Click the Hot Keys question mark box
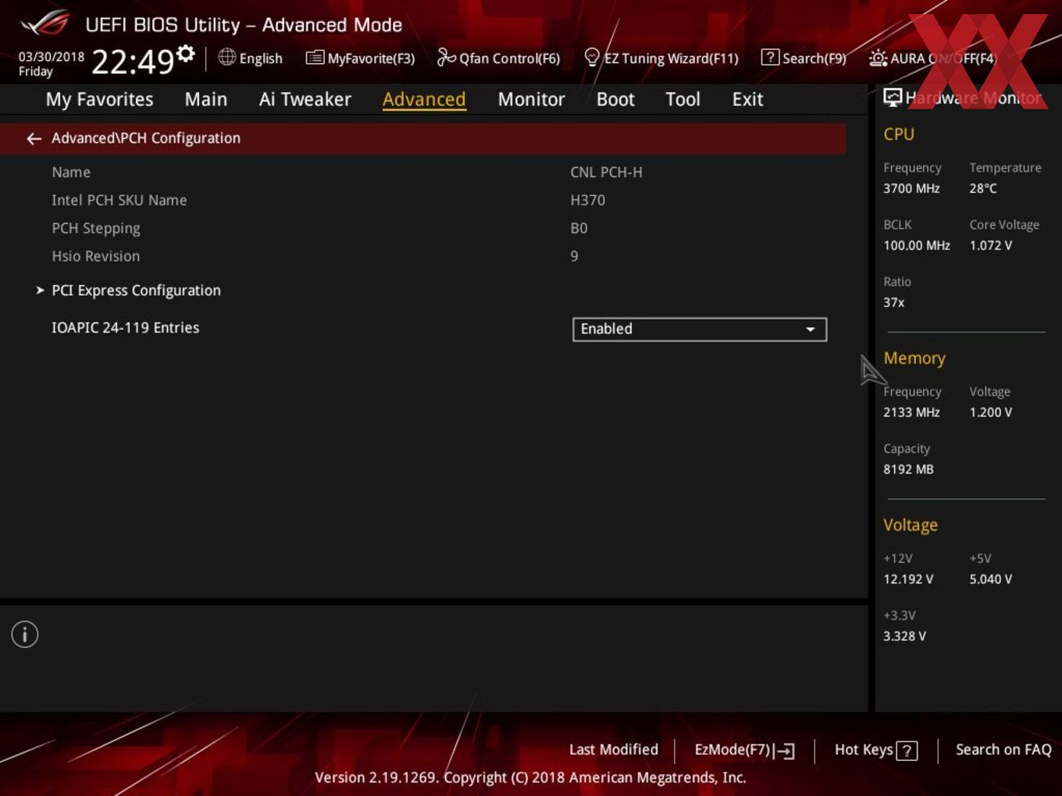The image size is (1062, 796). pos(907,751)
